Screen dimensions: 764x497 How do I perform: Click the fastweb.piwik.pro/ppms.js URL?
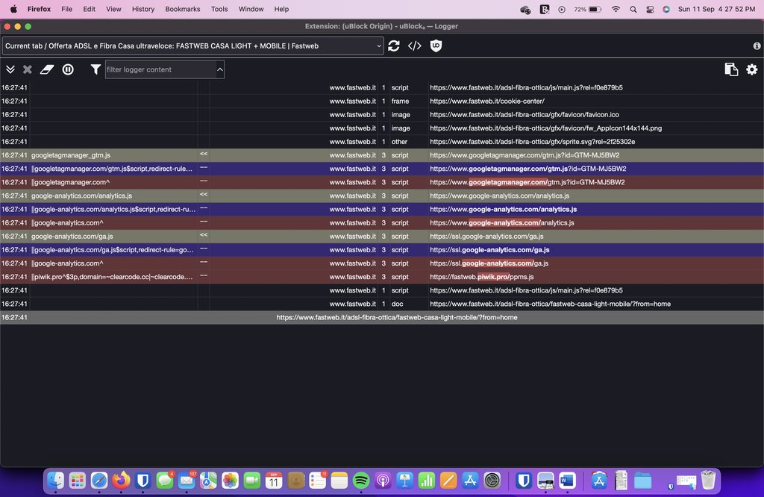481,277
